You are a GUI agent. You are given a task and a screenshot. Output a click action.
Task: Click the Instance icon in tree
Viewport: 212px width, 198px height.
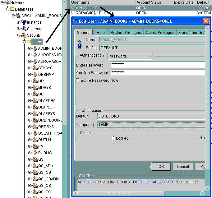point(24,22)
